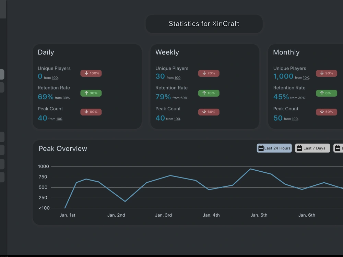Click the Jan. 3rd axis label
The height and width of the screenshot is (257, 343).
click(x=163, y=215)
